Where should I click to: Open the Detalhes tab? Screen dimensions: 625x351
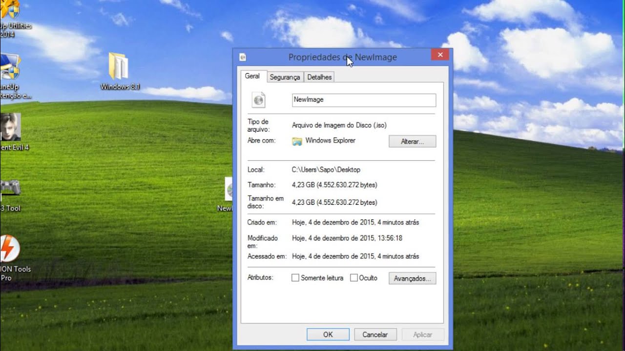319,77
